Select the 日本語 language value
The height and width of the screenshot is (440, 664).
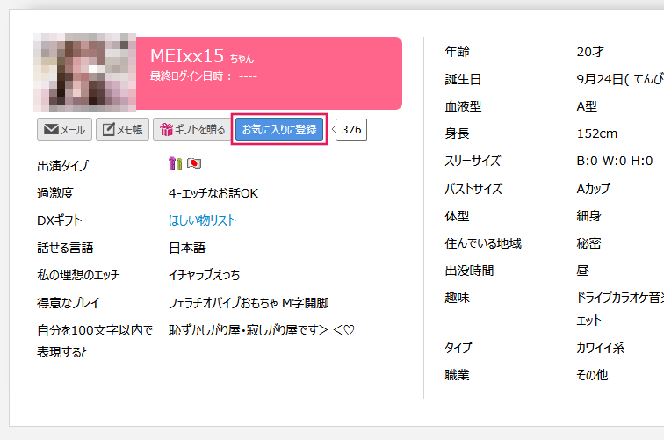(x=186, y=248)
